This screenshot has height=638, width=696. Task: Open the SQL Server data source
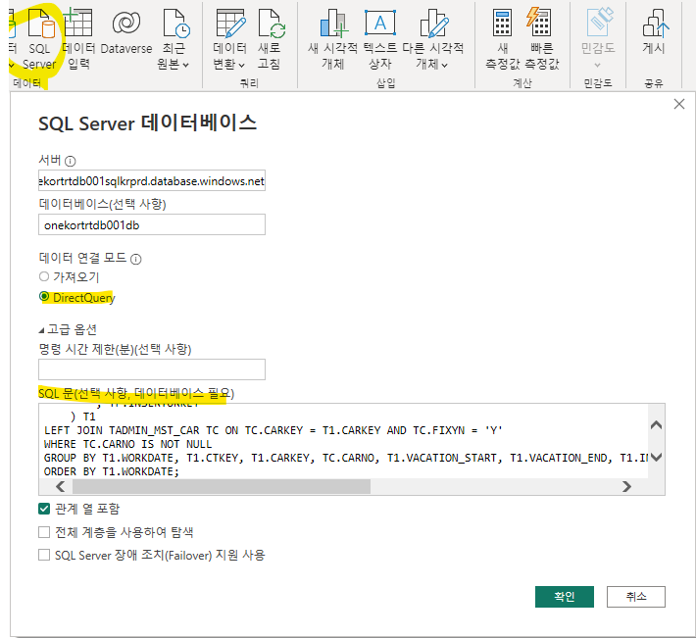40,40
